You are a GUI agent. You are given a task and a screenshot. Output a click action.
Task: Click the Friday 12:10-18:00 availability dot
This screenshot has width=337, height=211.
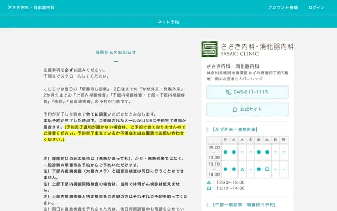pos(259,169)
